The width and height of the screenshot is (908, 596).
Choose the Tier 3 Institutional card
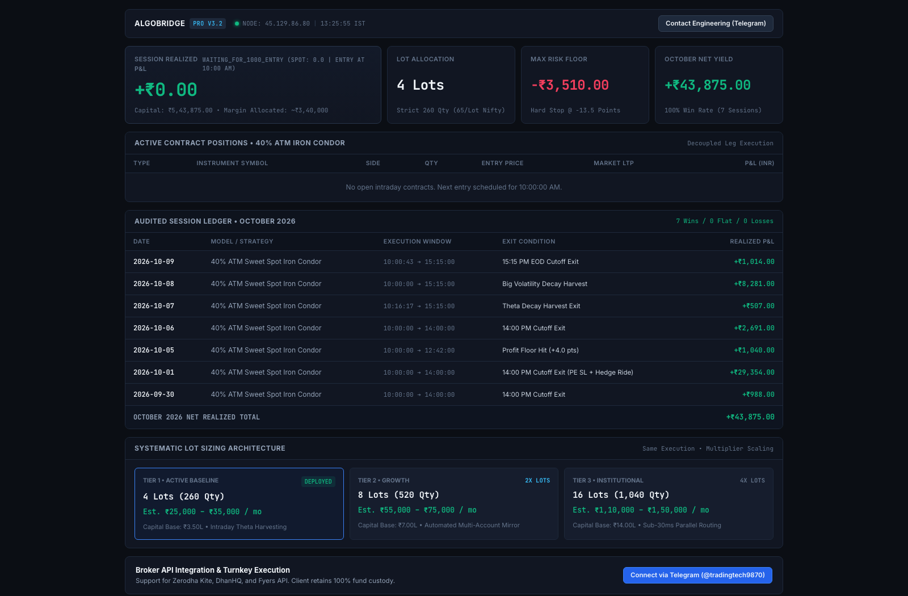coord(669,503)
